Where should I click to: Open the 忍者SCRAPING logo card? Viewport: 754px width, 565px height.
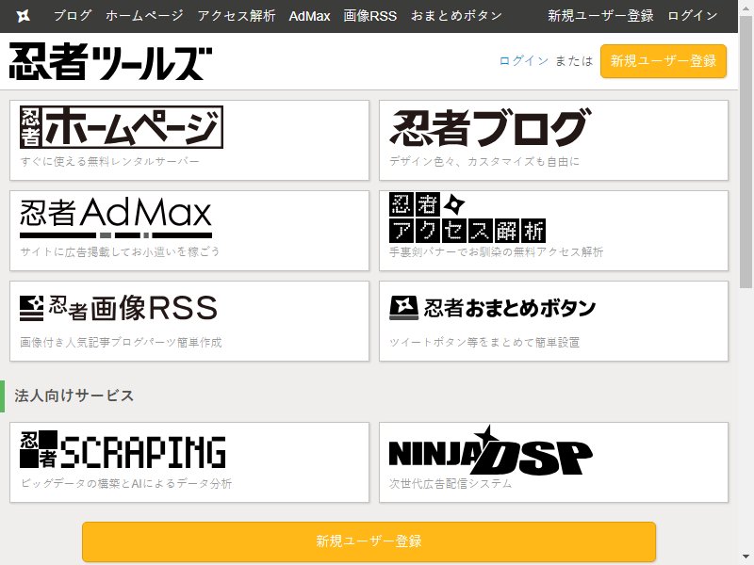click(x=189, y=462)
